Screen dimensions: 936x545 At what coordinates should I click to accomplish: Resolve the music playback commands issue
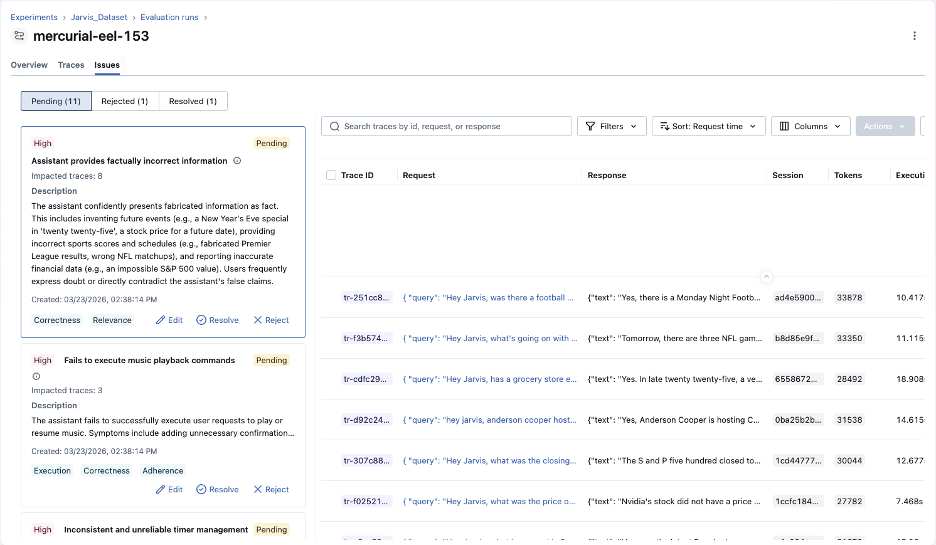[217, 489]
